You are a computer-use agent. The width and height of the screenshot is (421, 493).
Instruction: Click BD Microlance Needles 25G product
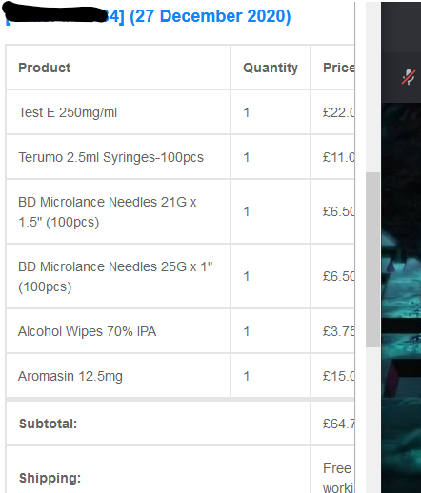(x=115, y=276)
